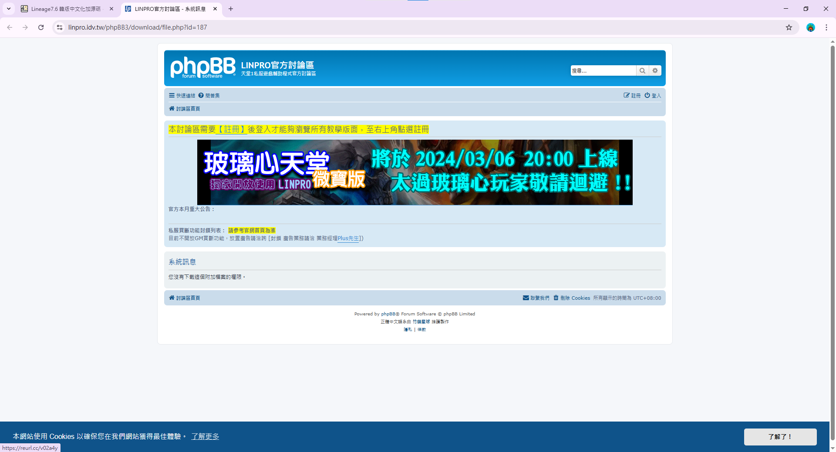
Task: Dismiss cookie notice with 了解了！ button
Action: (780, 437)
